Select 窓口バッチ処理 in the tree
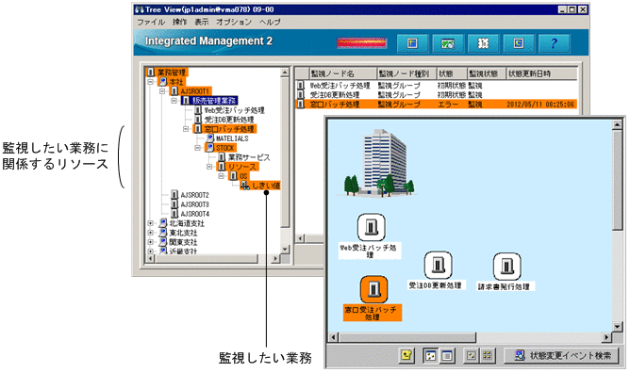The height and width of the screenshot is (373, 630). [x=229, y=129]
